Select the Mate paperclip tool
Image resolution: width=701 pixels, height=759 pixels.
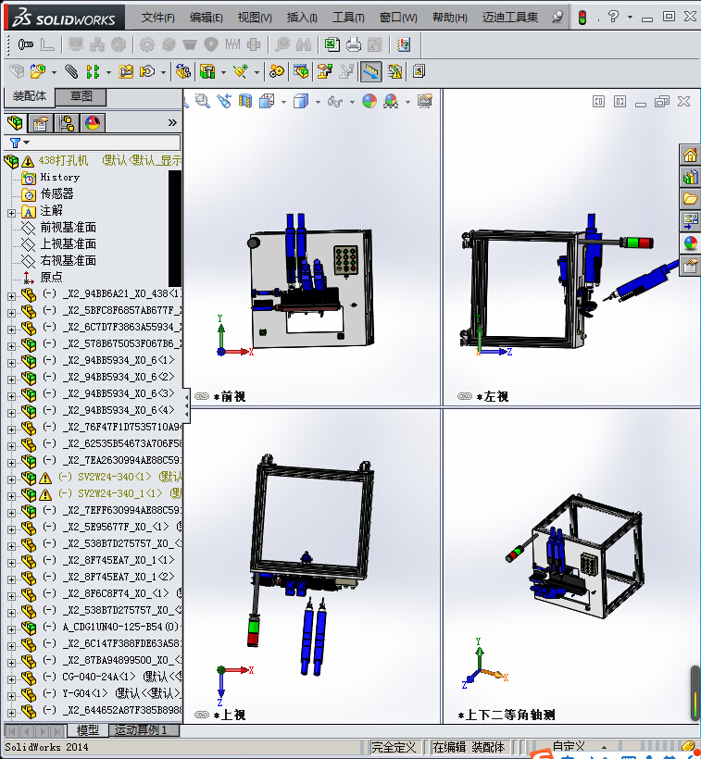71,71
